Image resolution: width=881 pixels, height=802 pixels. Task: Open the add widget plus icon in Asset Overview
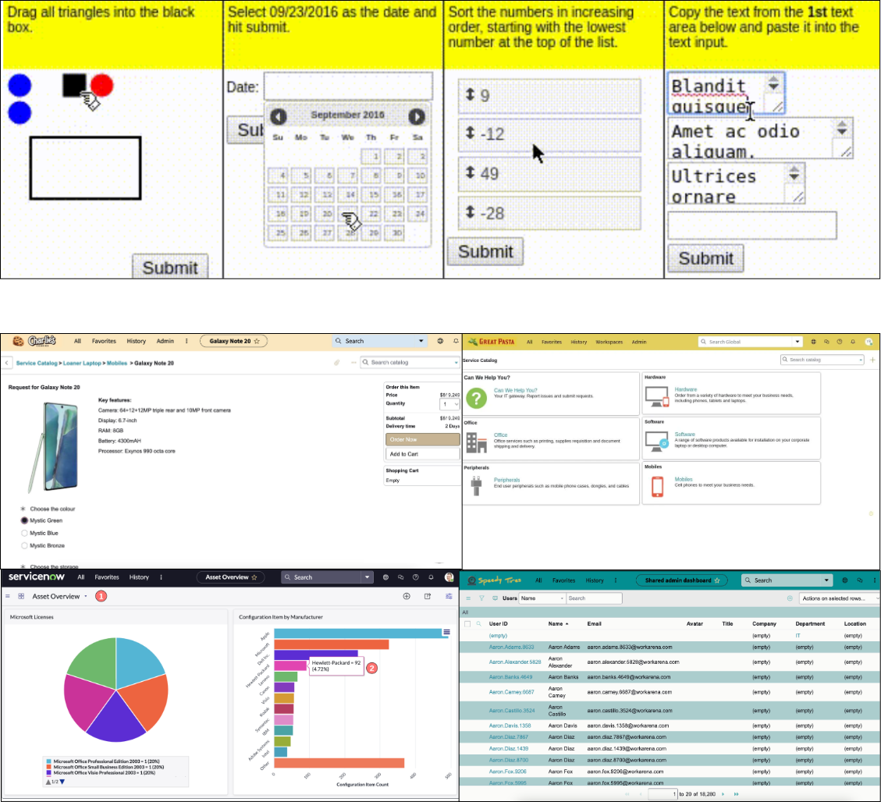point(407,597)
